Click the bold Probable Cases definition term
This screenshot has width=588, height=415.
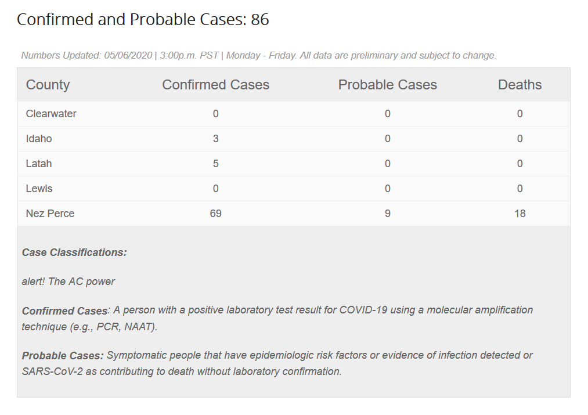point(63,355)
